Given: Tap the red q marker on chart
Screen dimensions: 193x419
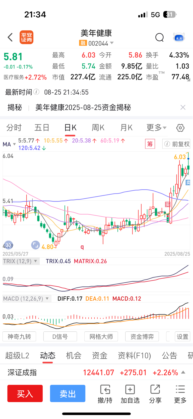Looking at the screenshot, I should click(x=82, y=247).
